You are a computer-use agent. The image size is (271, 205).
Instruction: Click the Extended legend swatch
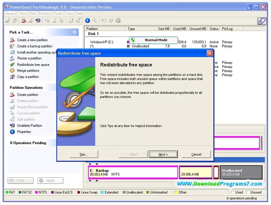pyautogui.click(x=102, y=192)
